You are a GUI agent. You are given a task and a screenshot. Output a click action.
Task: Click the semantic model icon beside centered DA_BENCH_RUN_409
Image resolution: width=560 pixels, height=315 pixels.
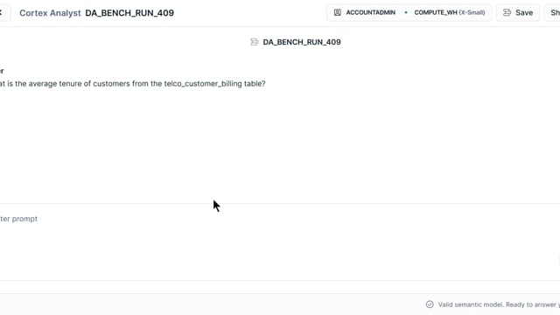pos(254,42)
